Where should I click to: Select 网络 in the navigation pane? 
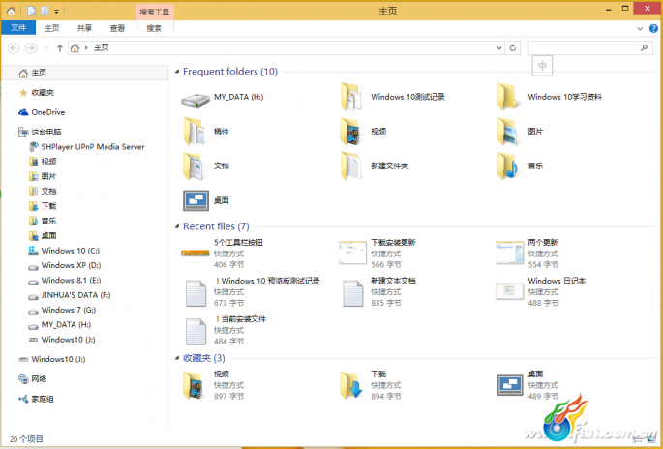pos(33,378)
